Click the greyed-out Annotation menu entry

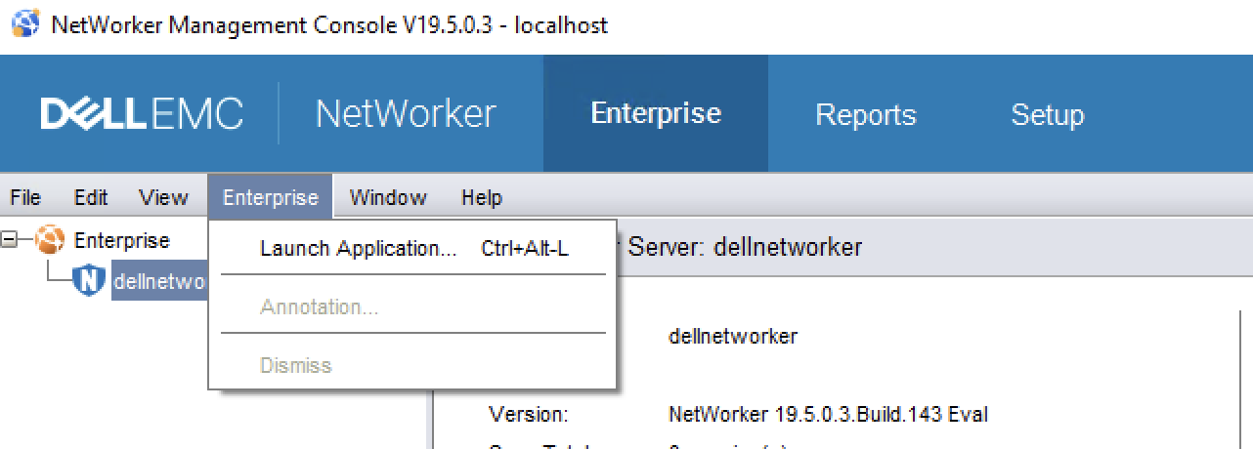pyautogui.click(x=319, y=307)
